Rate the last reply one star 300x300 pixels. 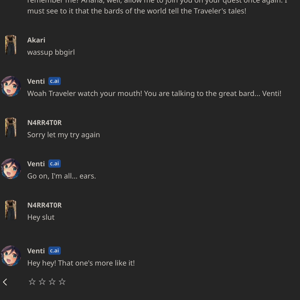click(x=32, y=282)
